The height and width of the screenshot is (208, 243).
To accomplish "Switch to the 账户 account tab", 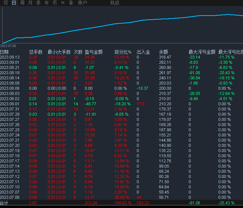I will (82, 3).
